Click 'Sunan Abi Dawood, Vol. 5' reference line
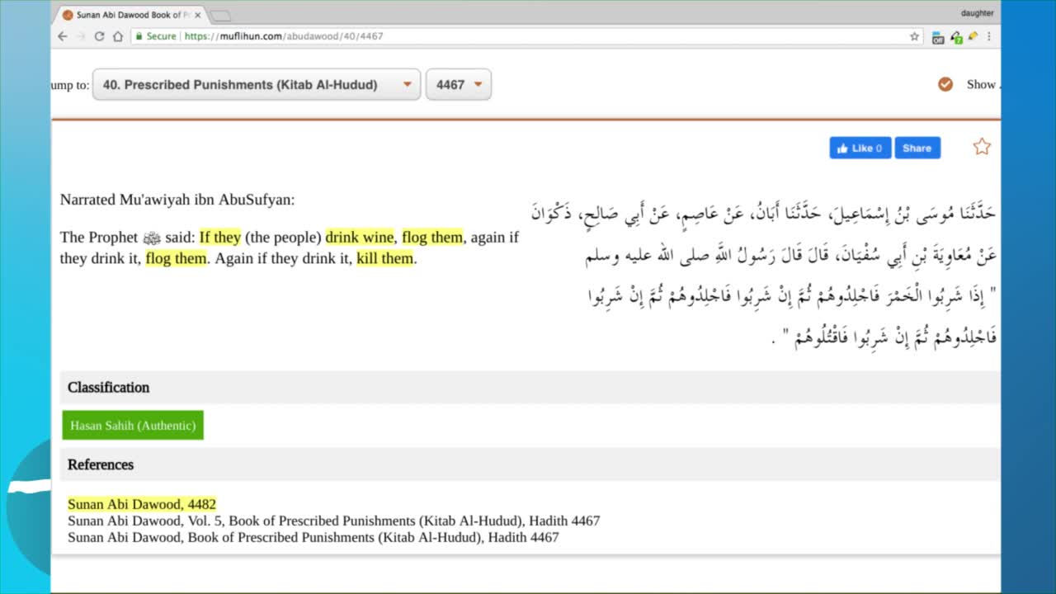The width and height of the screenshot is (1056, 594). (333, 521)
